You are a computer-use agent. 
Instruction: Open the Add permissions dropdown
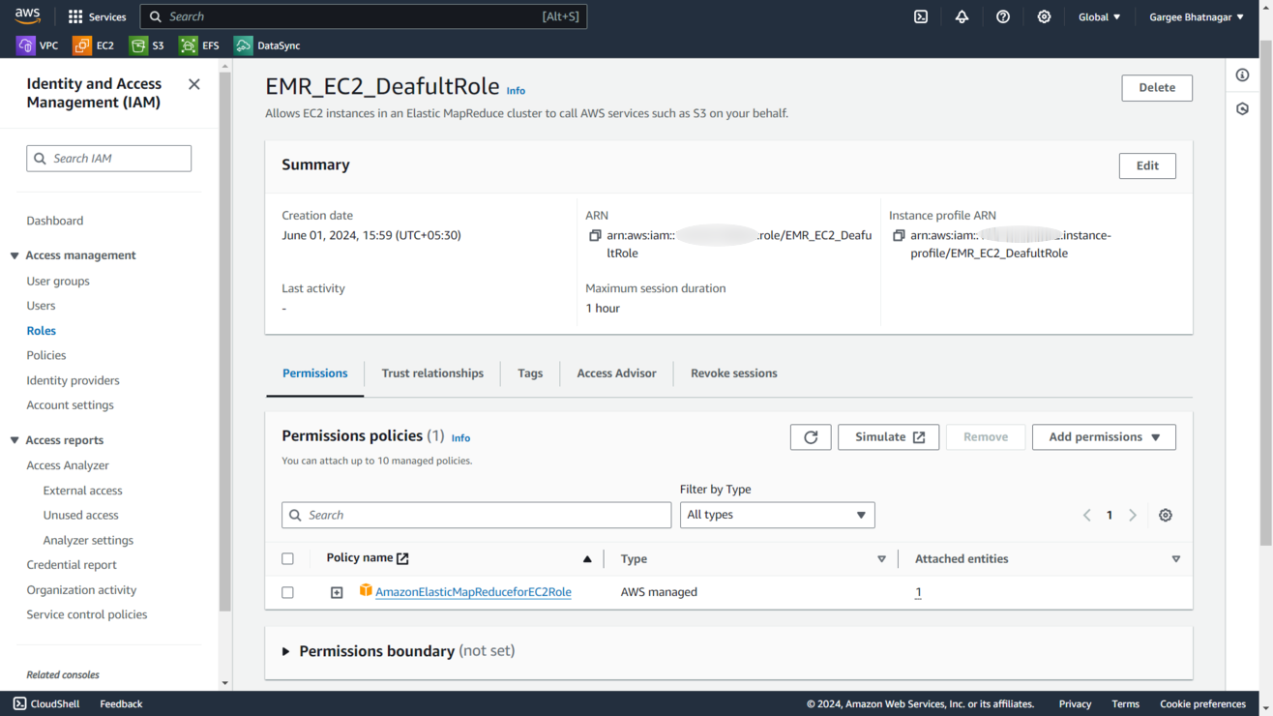[x=1104, y=437]
